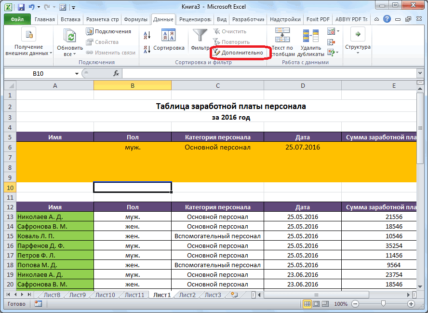Click the insert function fx icon

tap(116, 73)
